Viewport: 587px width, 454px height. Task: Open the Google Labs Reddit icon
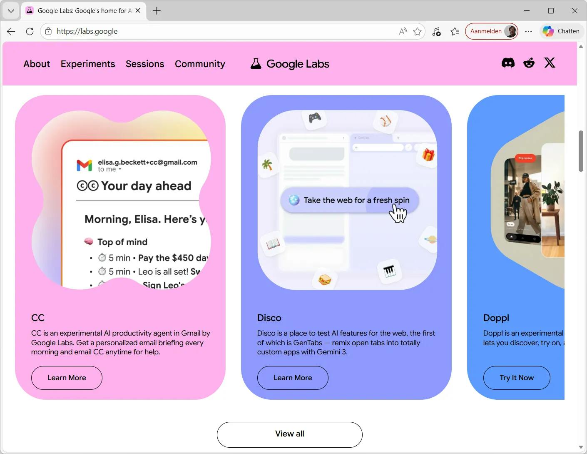click(529, 63)
